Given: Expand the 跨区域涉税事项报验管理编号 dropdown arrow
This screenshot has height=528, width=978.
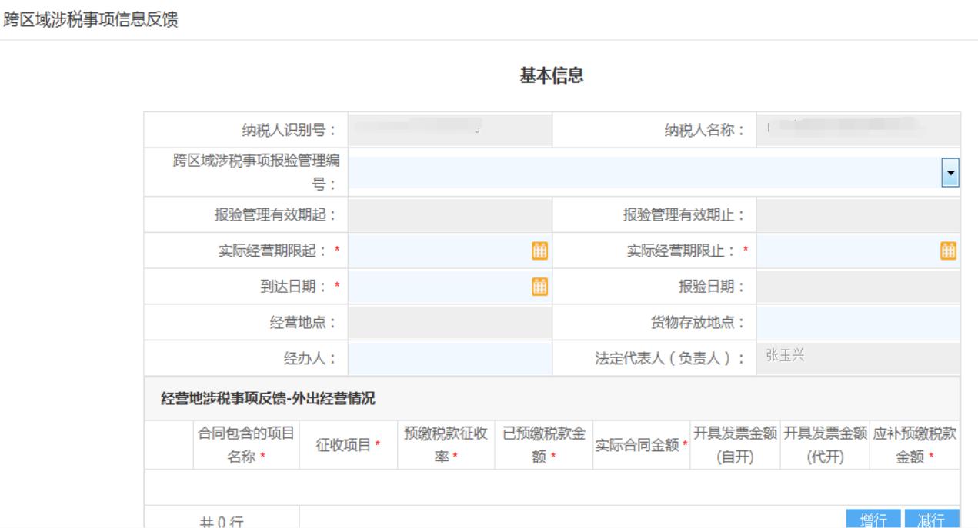Looking at the screenshot, I should tap(952, 174).
